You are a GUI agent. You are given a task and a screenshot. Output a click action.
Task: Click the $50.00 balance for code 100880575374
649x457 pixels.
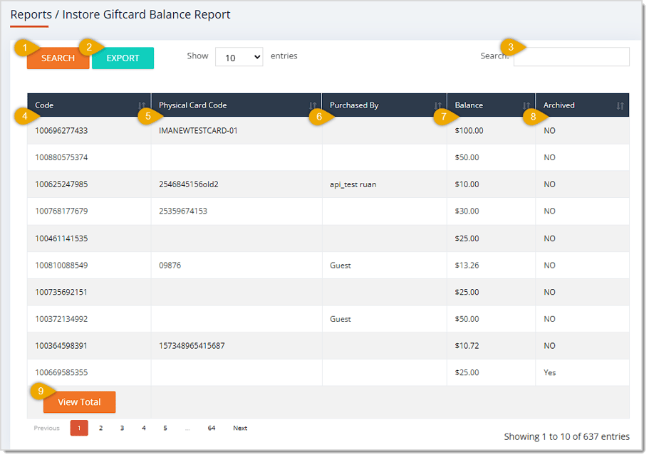(467, 157)
